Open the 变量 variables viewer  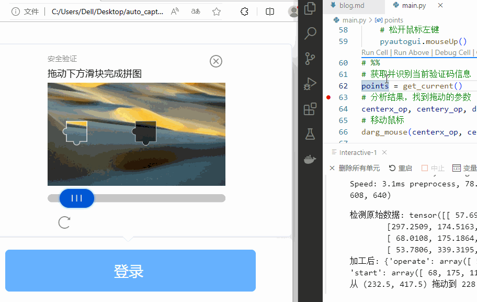click(464, 168)
